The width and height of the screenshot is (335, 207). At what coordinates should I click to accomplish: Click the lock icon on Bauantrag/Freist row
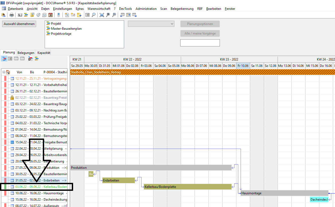tap(12, 97)
